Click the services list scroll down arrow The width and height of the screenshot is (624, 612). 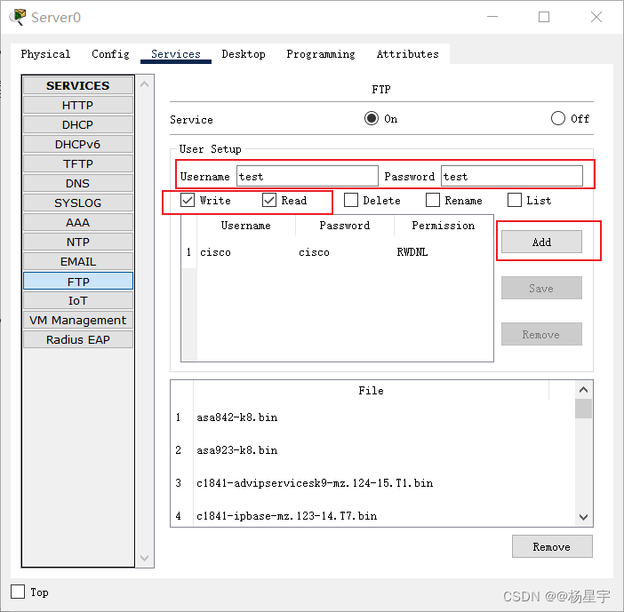pyautogui.click(x=145, y=558)
